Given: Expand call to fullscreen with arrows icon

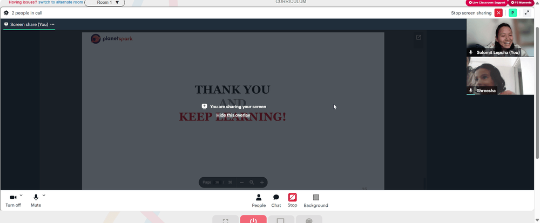Looking at the screenshot, I should (x=526, y=13).
